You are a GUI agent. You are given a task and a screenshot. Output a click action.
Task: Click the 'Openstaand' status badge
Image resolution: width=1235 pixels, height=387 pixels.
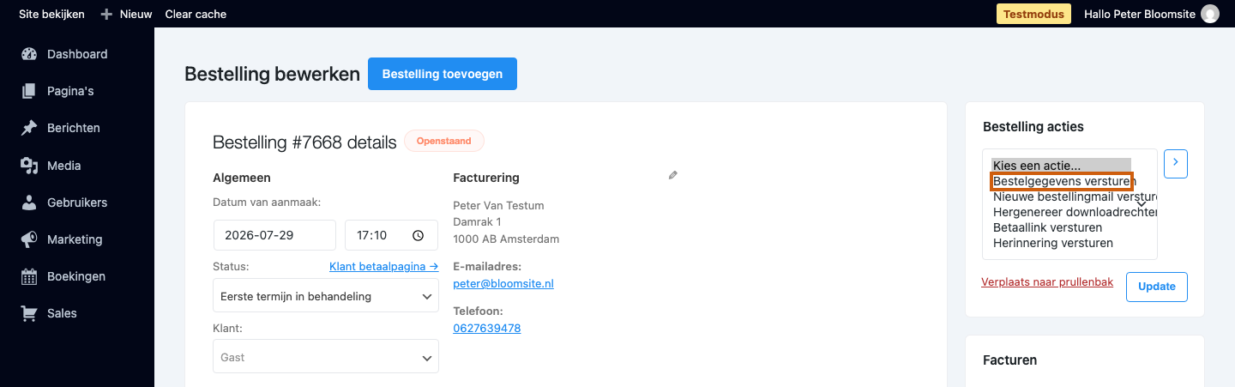click(444, 141)
